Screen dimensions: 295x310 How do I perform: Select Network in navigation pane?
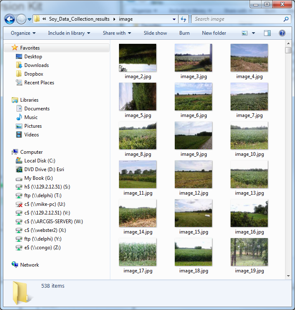(x=29, y=265)
